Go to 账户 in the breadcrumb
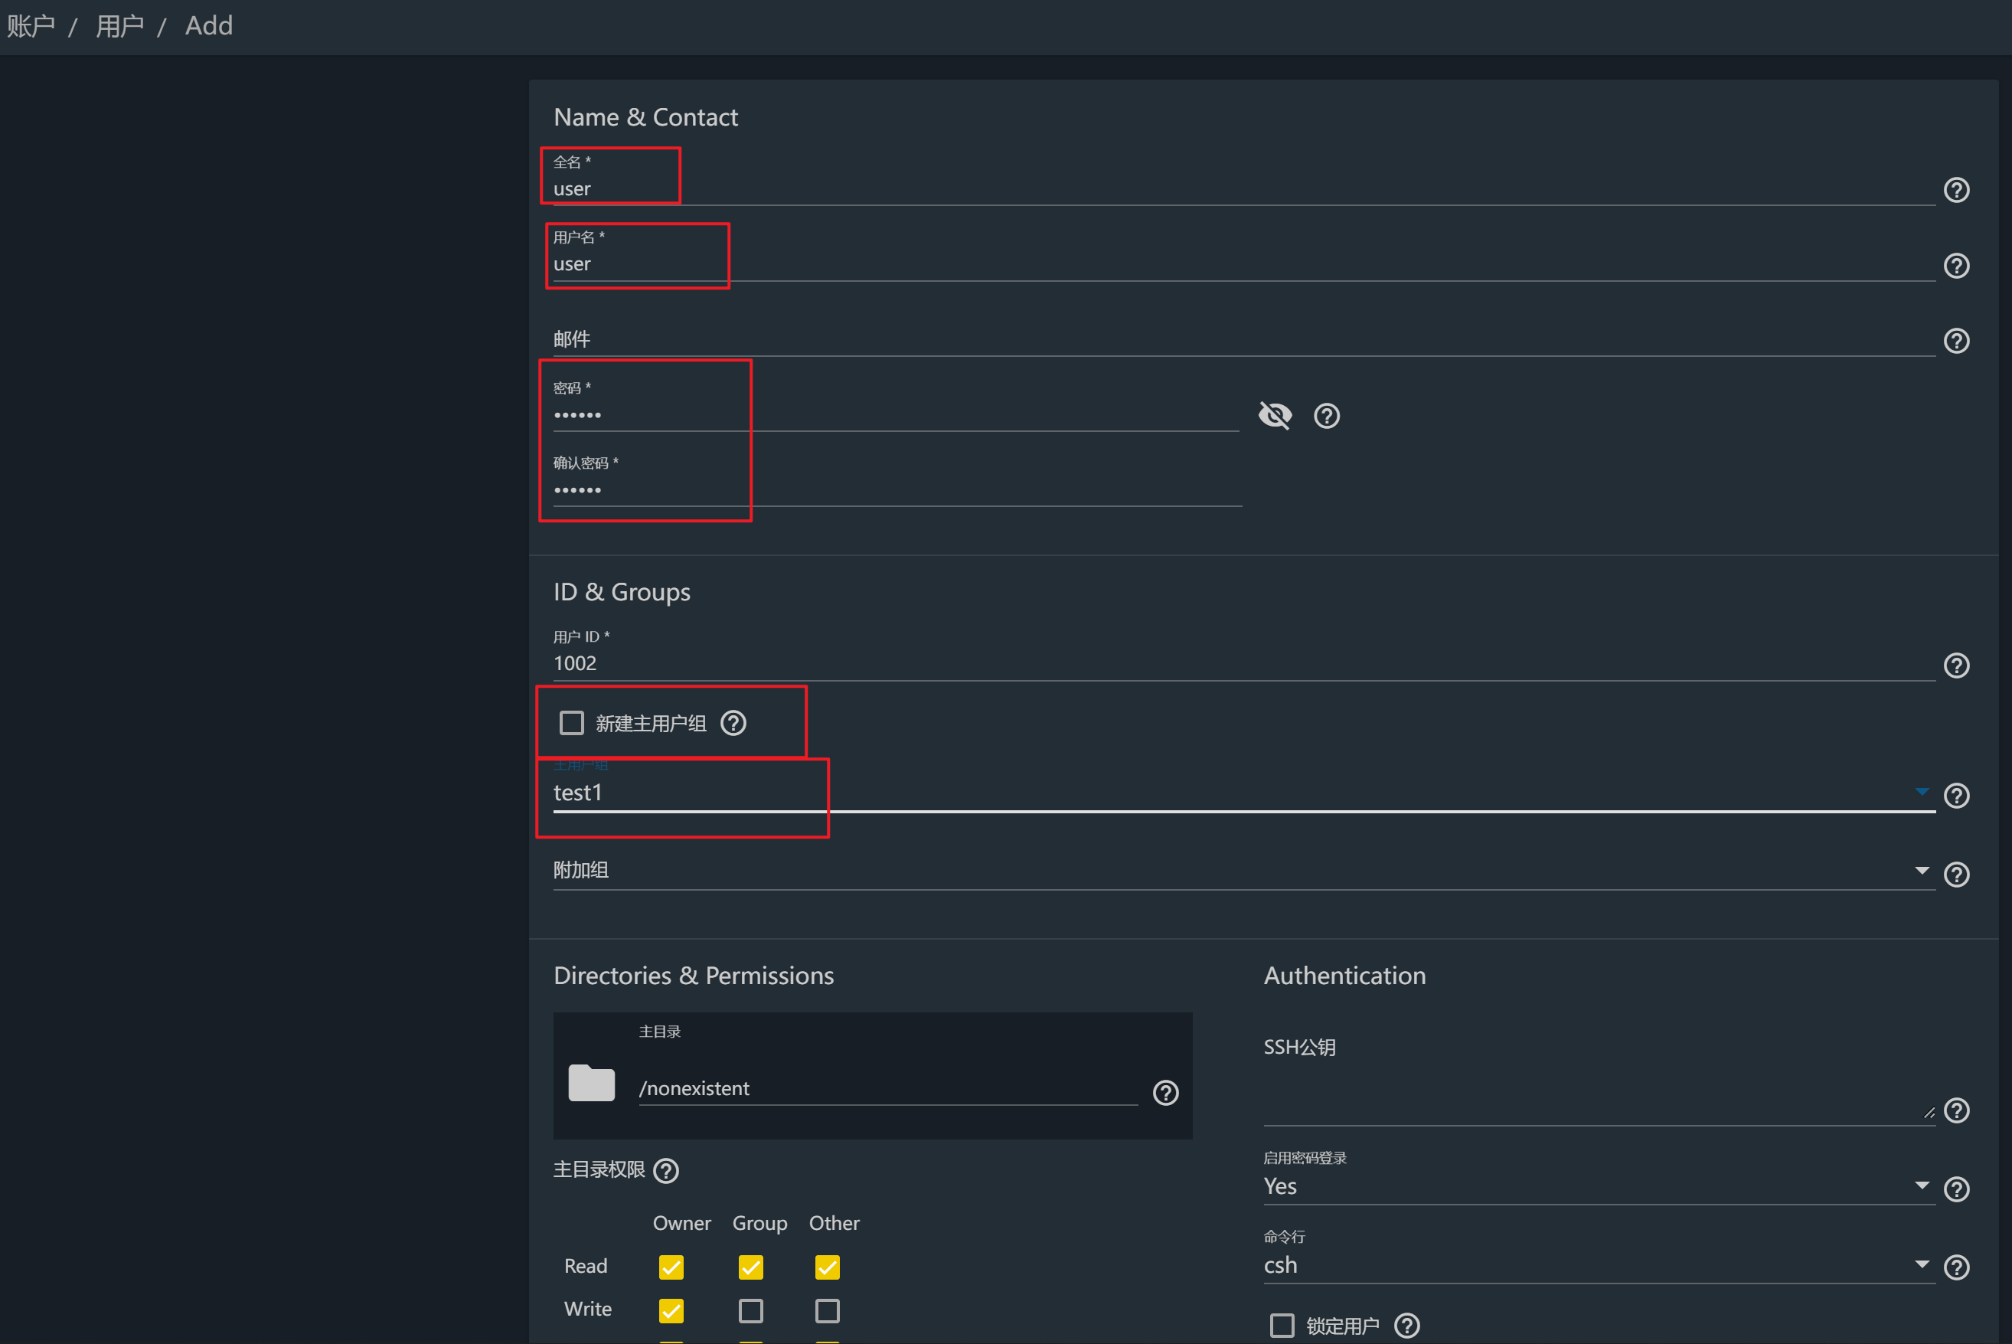 [x=31, y=26]
